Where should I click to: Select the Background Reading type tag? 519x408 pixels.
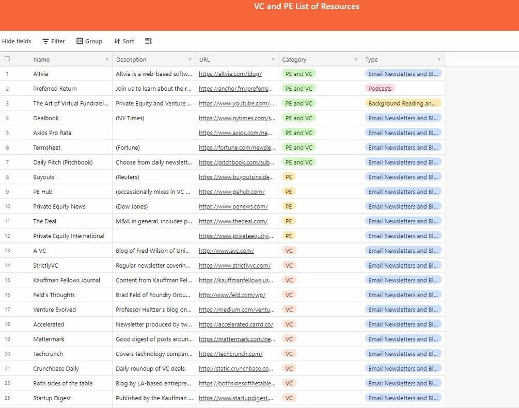(403, 104)
